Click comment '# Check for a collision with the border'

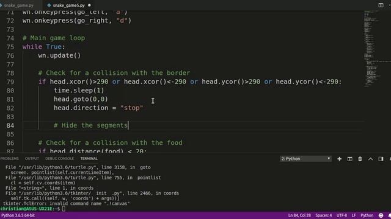(x=114, y=73)
